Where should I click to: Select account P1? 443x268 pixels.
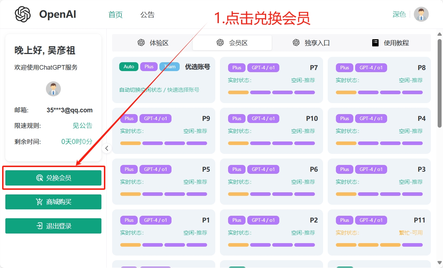pyautogui.click(x=164, y=232)
